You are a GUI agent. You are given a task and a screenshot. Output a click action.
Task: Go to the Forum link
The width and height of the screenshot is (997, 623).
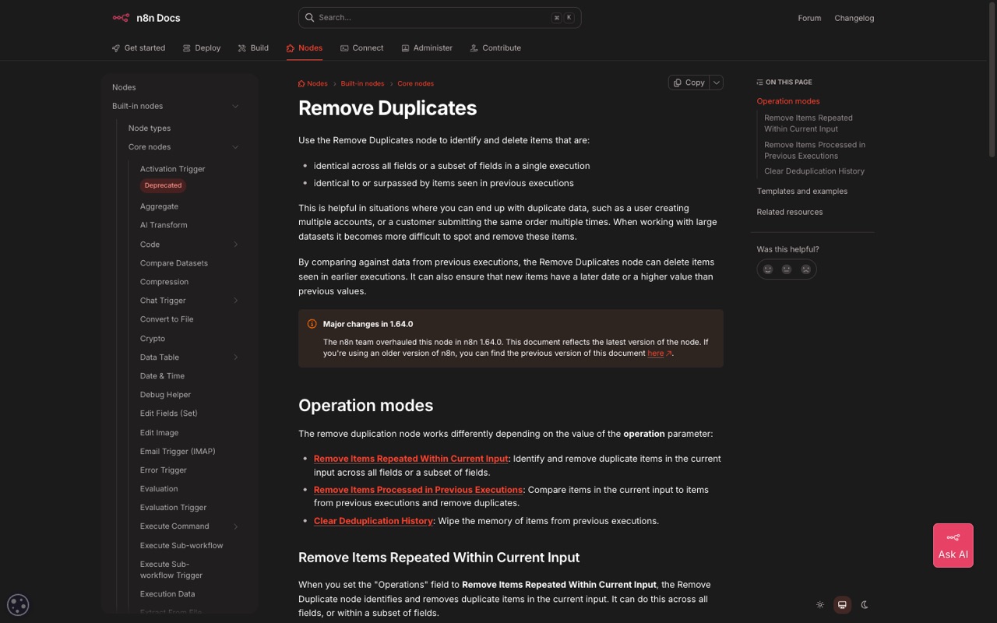pos(809,18)
